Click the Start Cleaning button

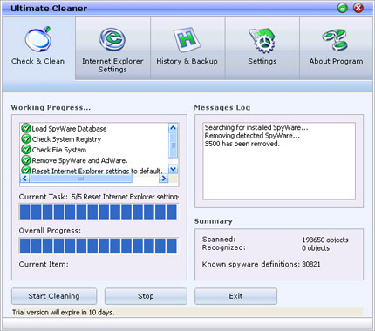[x=54, y=296]
